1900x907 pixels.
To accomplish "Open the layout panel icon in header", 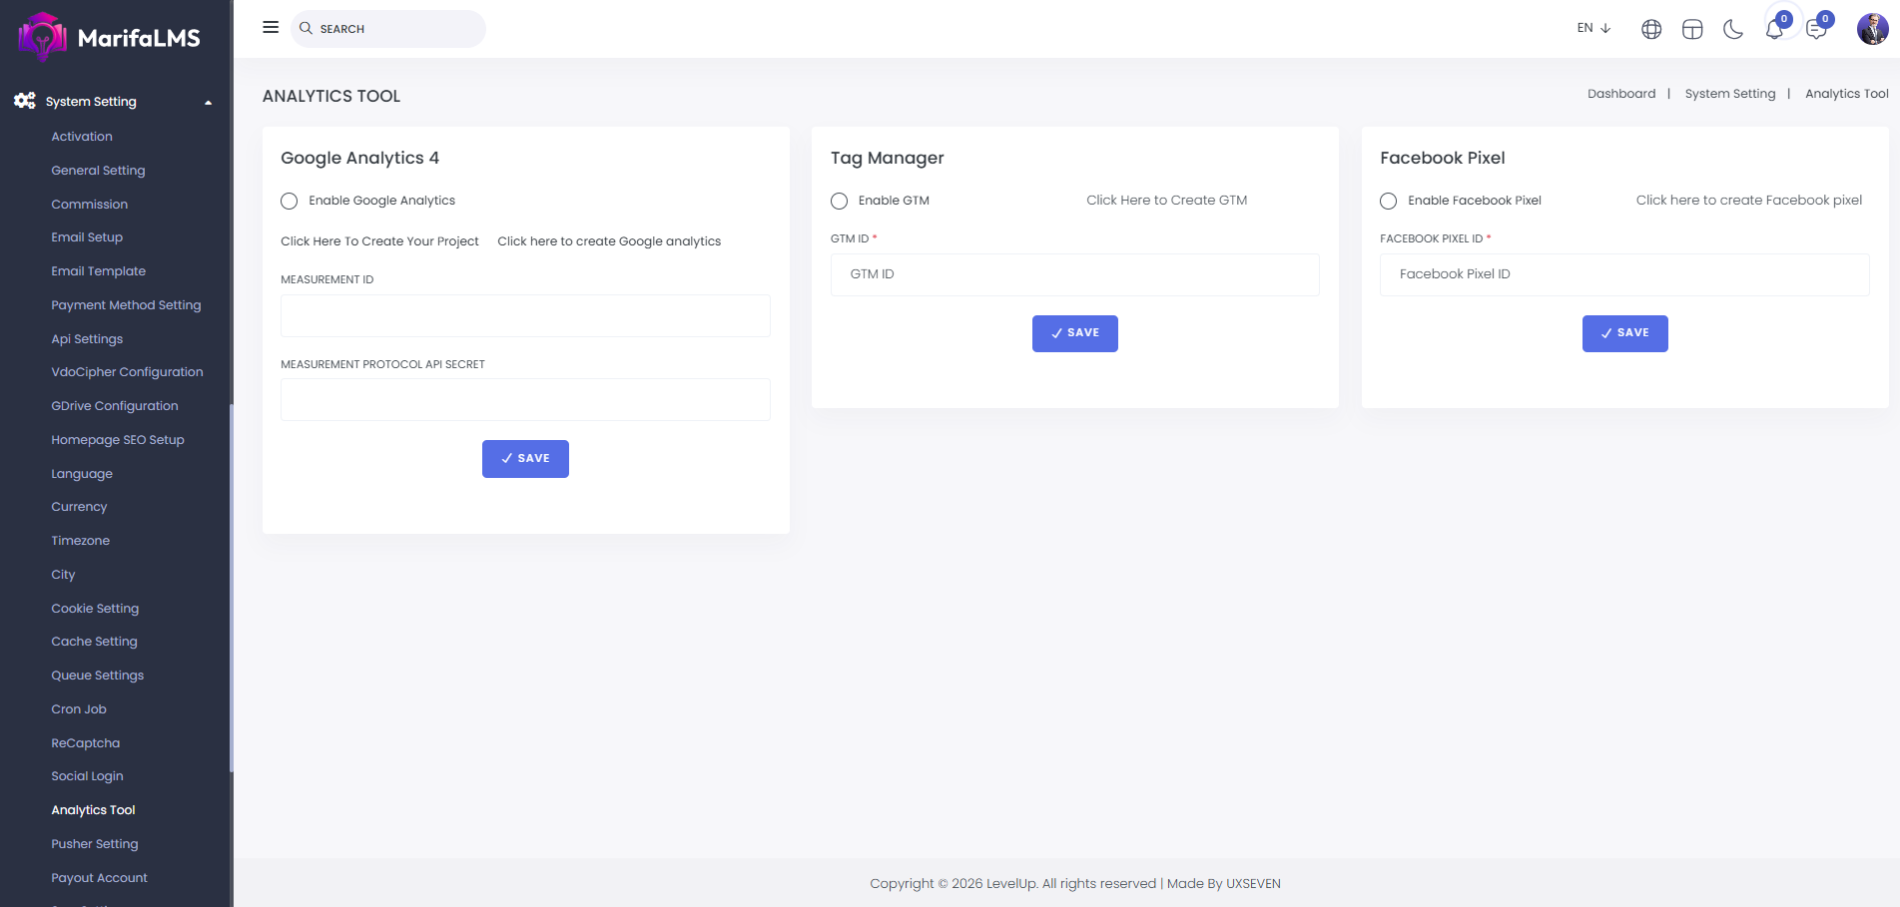I will tap(1692, 29).
